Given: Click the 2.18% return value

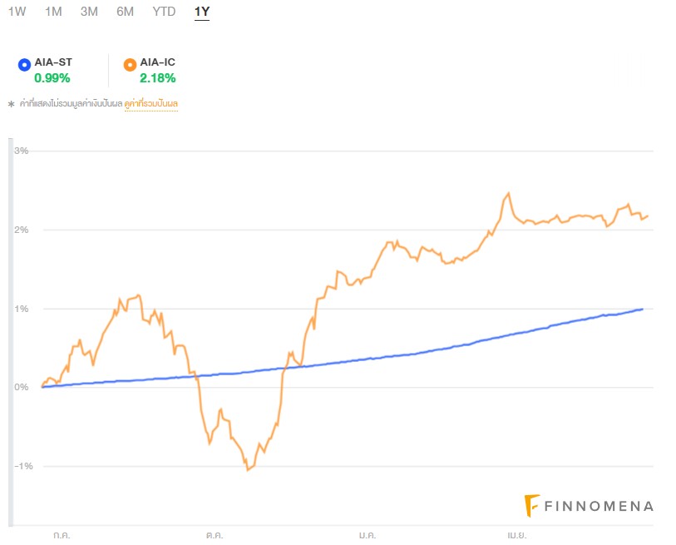Looking at the screenshot, I should [x=158, y=78].
